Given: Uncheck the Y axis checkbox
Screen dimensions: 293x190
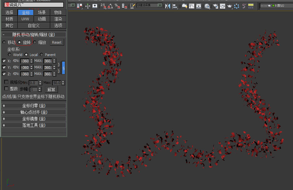Looking at the screenshot, I should click(4, 67).
